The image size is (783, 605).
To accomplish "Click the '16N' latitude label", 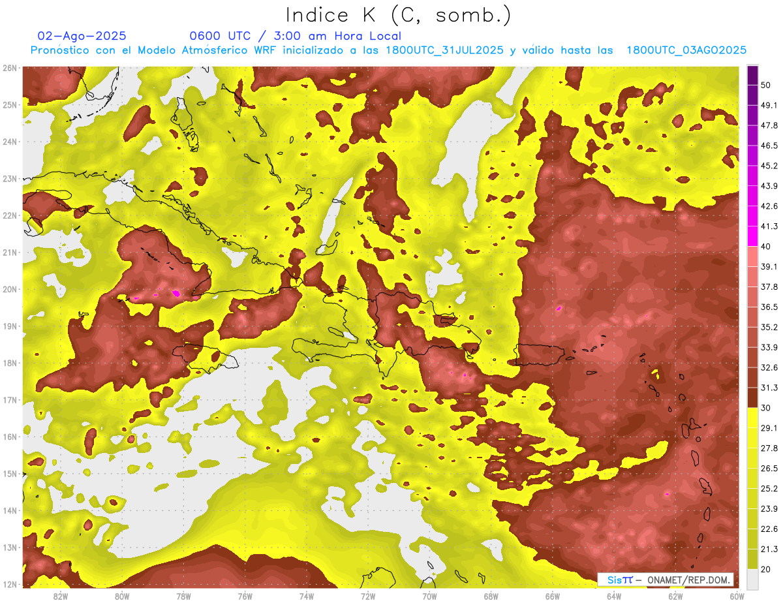I will coord(10,437).
